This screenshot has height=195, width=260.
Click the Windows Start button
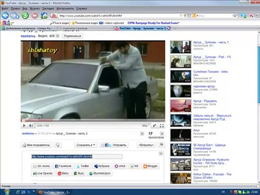[x=6, y=192]
